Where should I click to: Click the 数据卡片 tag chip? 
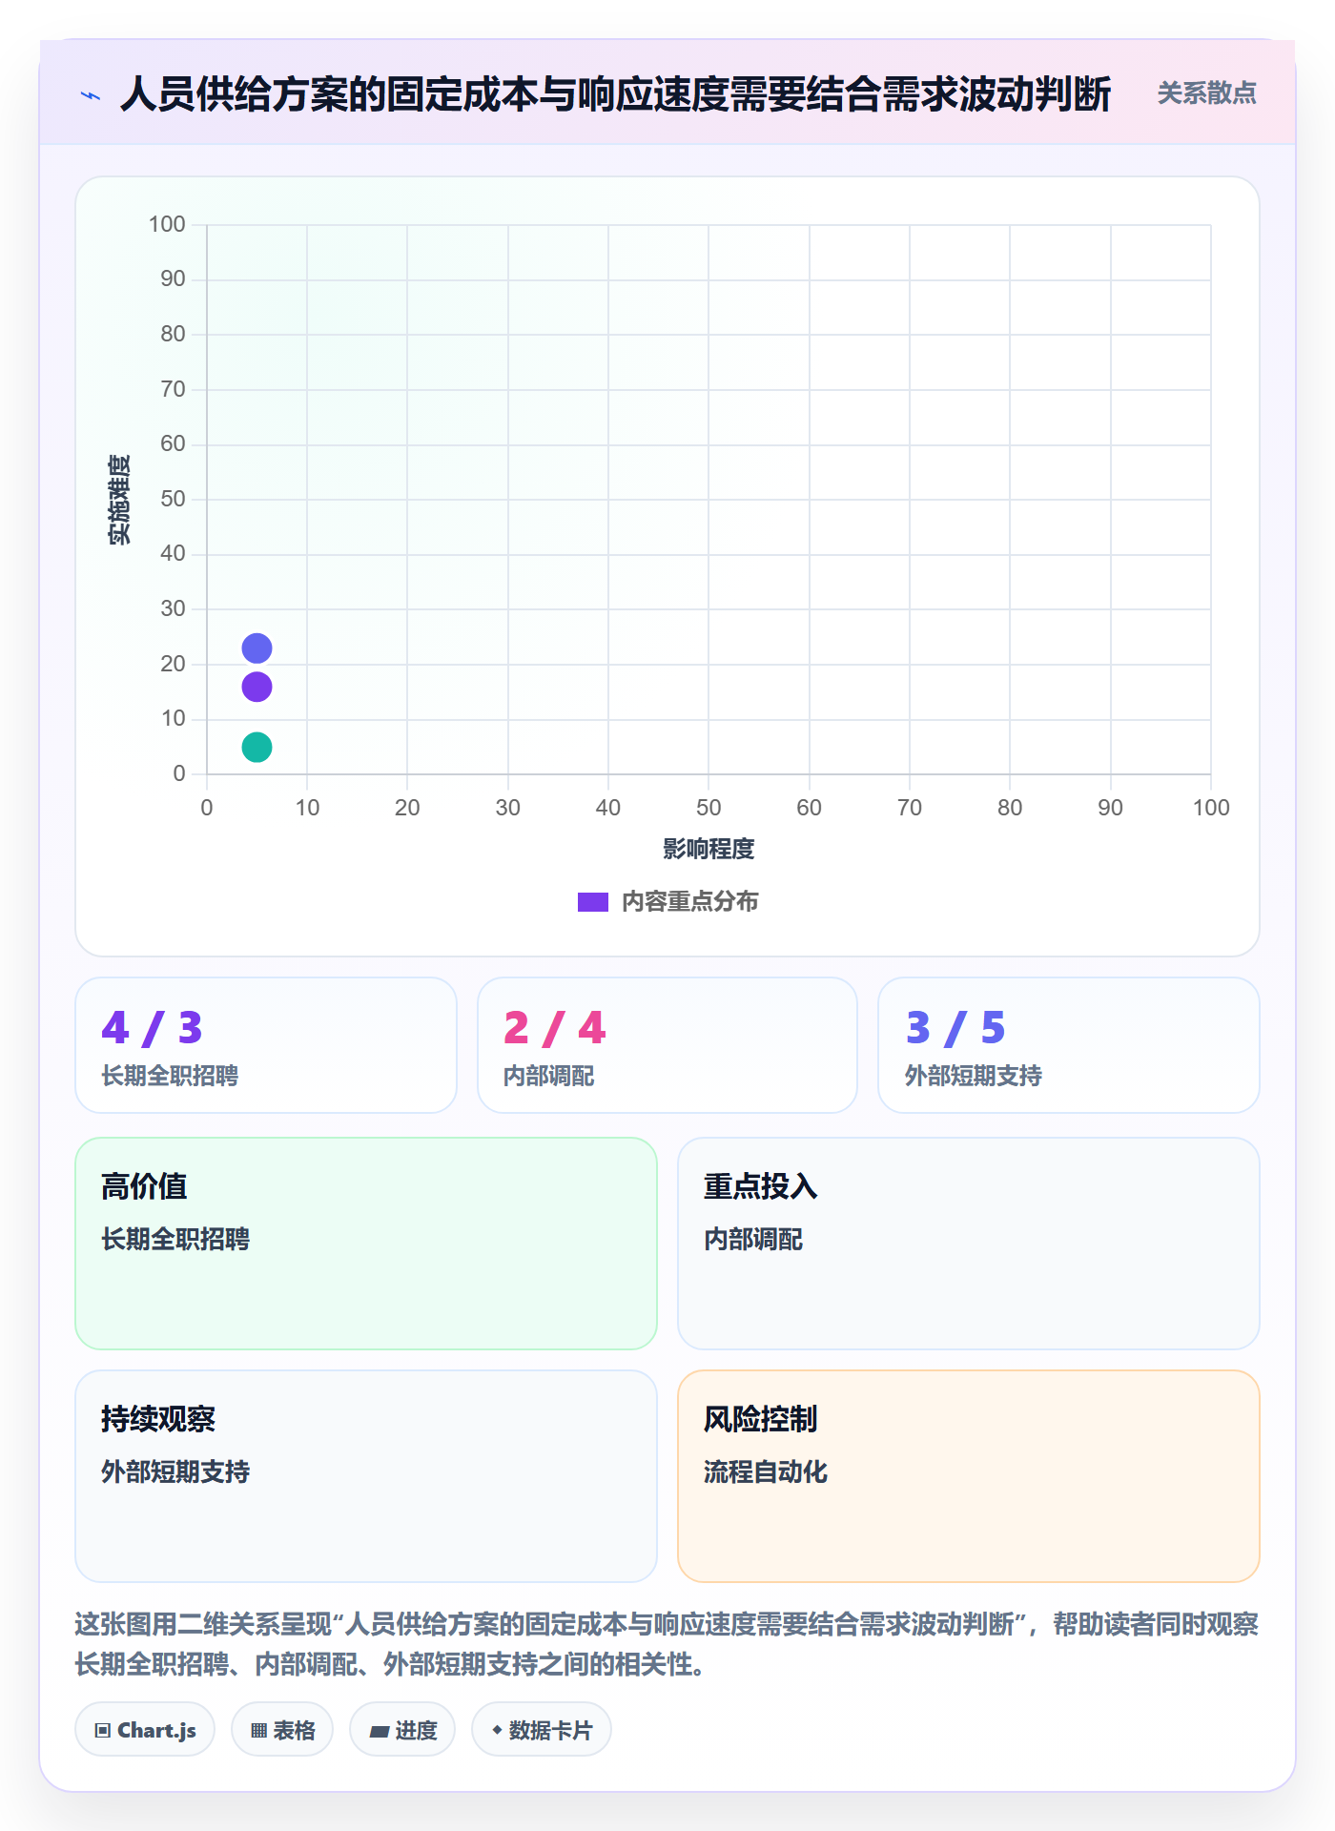[542, 1730]
